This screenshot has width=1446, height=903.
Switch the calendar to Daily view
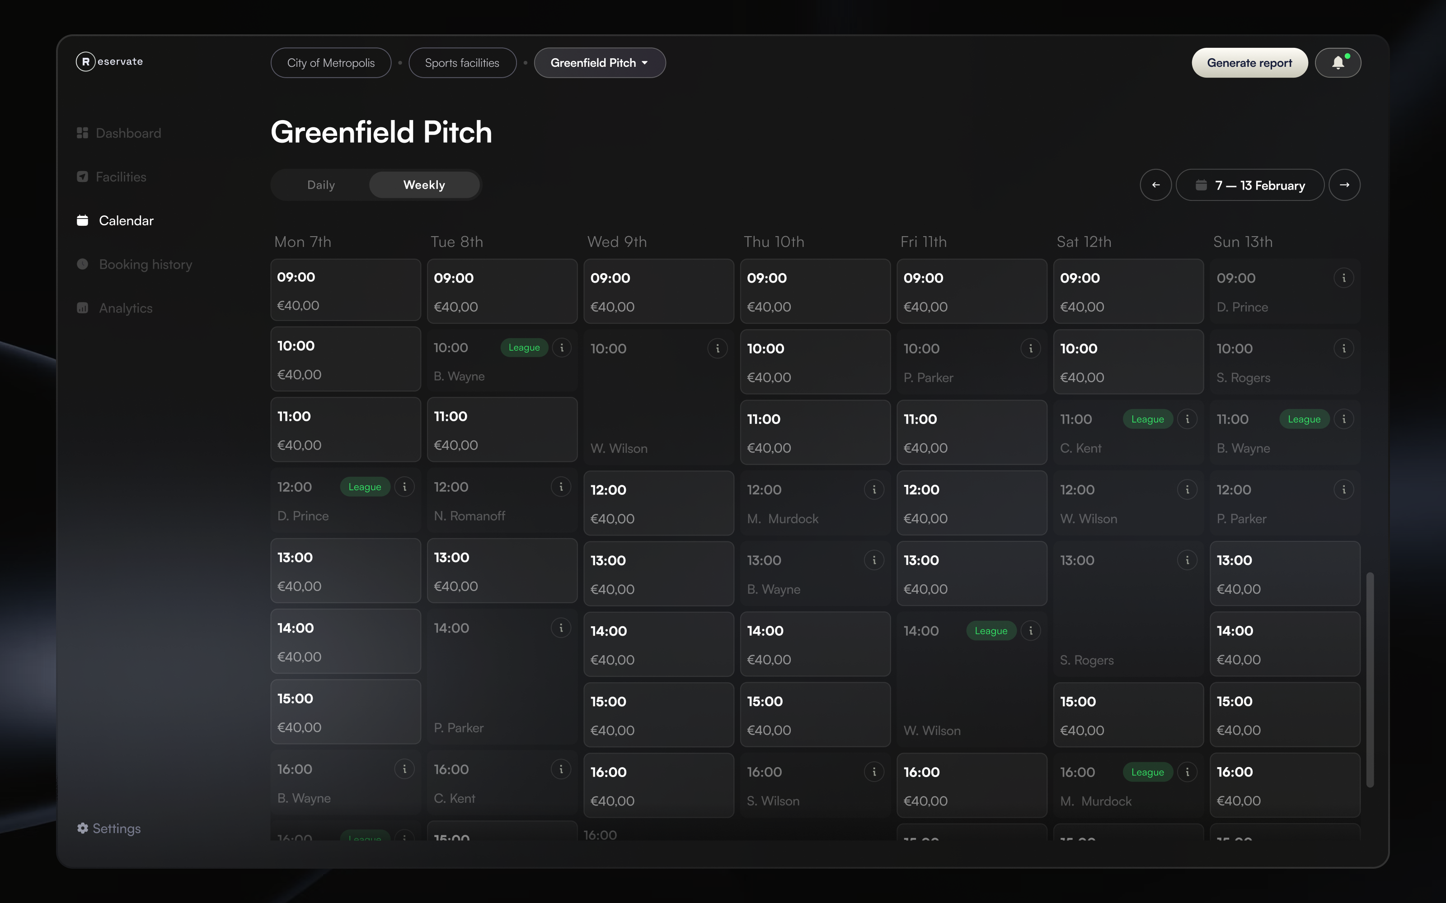(x=321, y=185)
